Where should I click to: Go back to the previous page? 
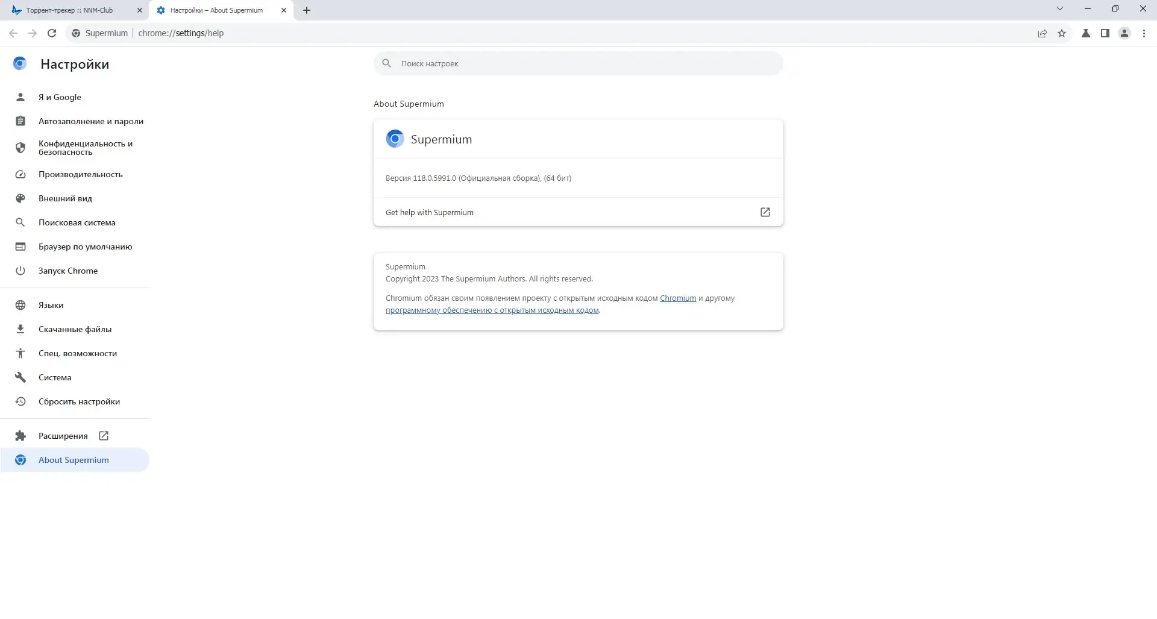[13, 33]
